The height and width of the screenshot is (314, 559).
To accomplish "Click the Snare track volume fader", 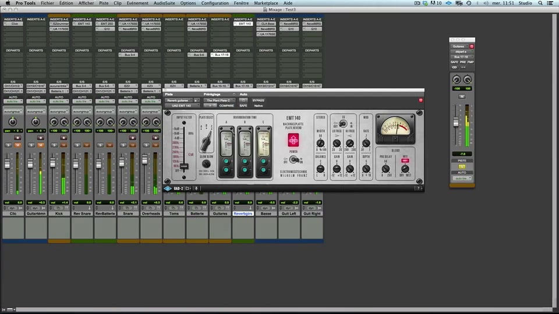I will (x=122, y=162).
